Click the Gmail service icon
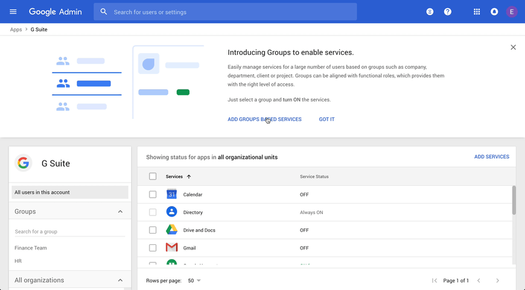The width and height of the screenshot is (525, 290). point(171,247)
